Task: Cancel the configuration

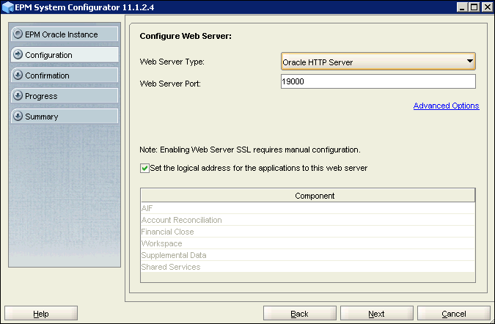Action: pos(454,314)
